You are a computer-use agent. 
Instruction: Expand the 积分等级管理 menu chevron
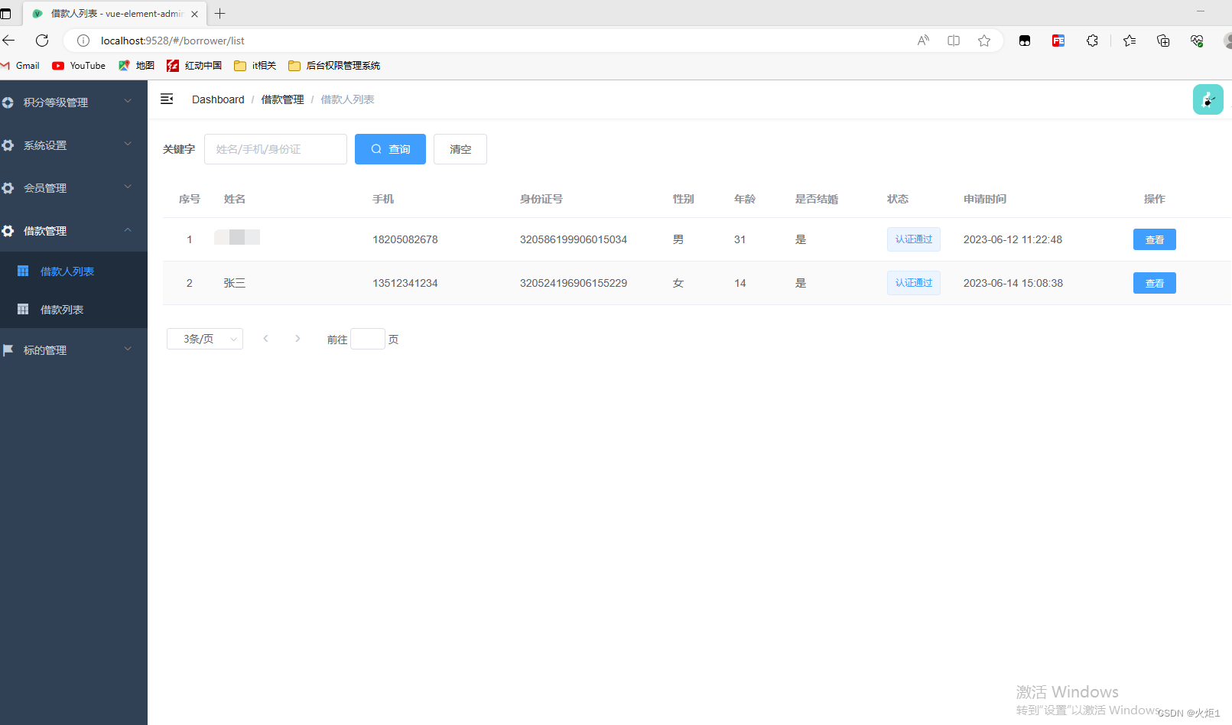tap(128, 101)
